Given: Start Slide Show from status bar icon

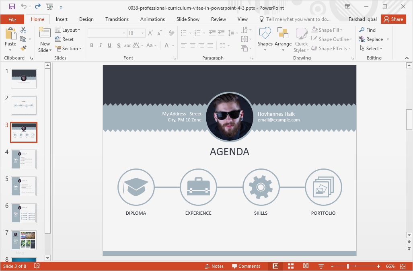Looking at the screenshot, I should 321,266.
